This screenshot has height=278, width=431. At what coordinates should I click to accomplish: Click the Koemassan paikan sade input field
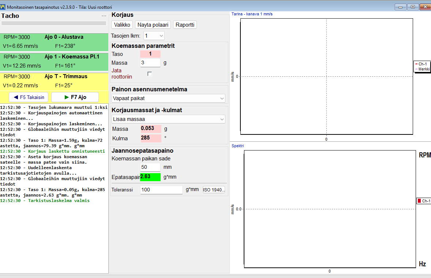coord(150,167)
